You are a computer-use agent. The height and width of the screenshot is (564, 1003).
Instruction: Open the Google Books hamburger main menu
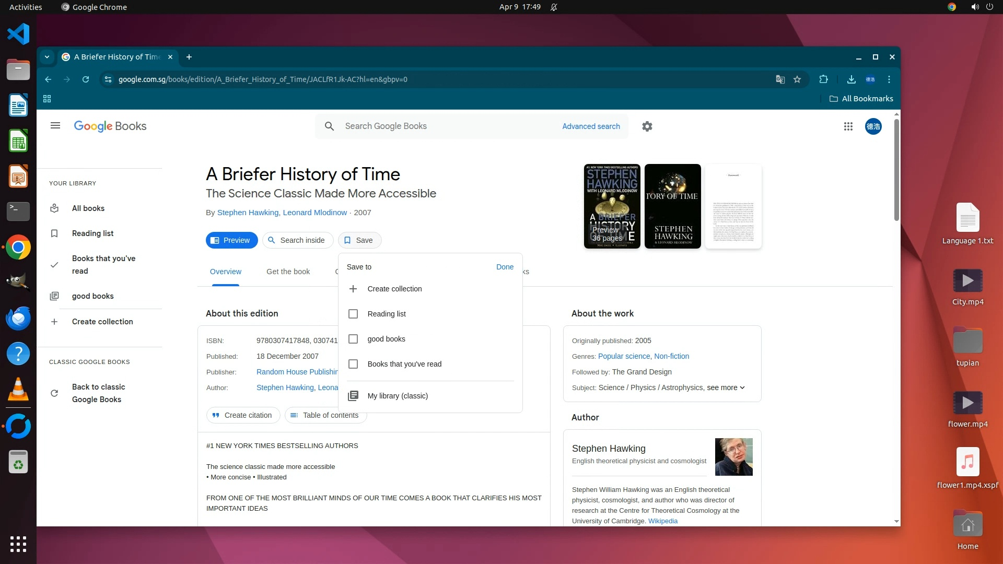55,126
